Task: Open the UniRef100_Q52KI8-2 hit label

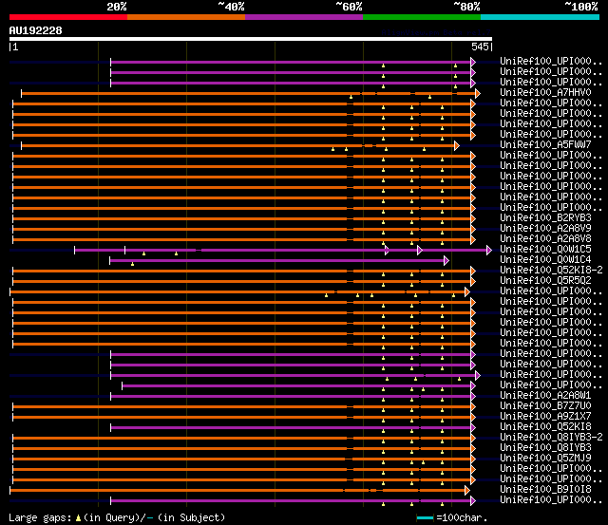Action: [x=551, y=270]
